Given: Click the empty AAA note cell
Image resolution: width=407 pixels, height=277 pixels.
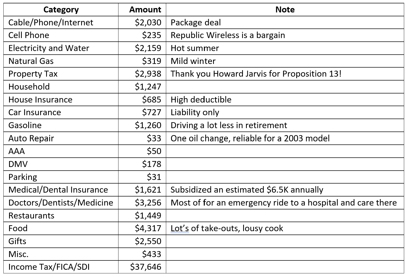Looking at the screenshot, I should point(285,151).
